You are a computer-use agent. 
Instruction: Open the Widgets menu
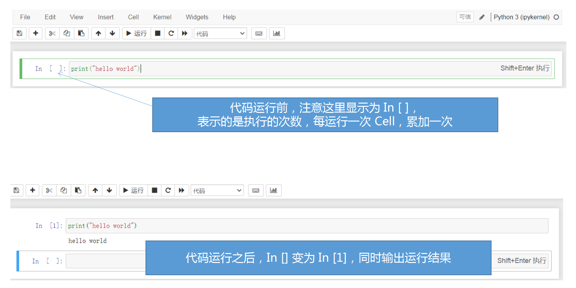pyautogui.click(x=197, y=17)
